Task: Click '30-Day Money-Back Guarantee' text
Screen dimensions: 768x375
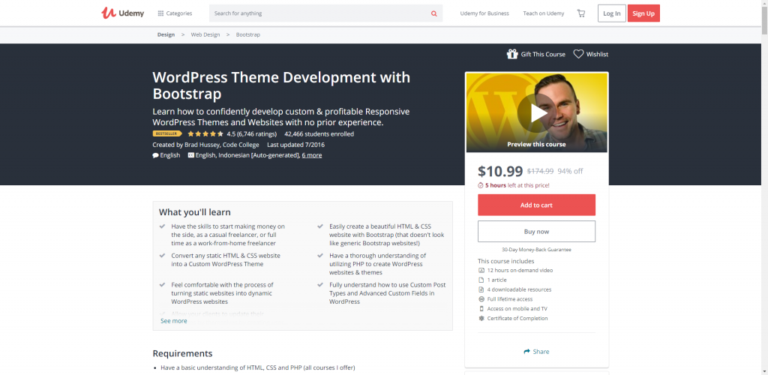Action: pyautogui.click(x=536, y=250)
